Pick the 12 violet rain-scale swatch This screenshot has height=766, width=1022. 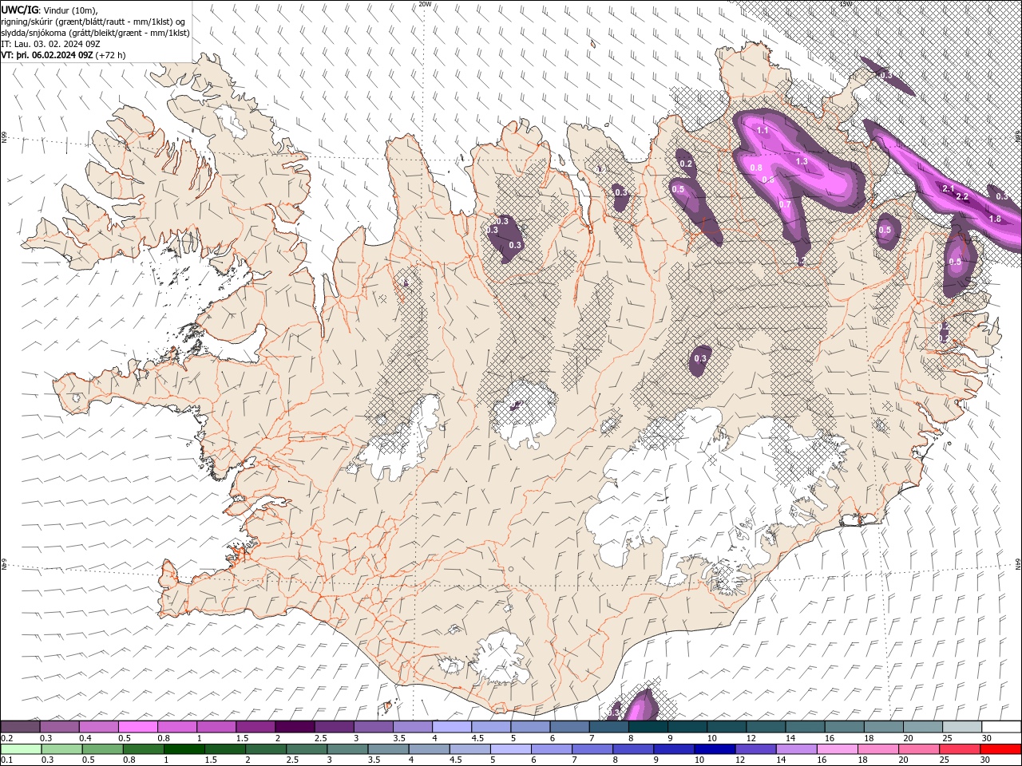point(755,749)
